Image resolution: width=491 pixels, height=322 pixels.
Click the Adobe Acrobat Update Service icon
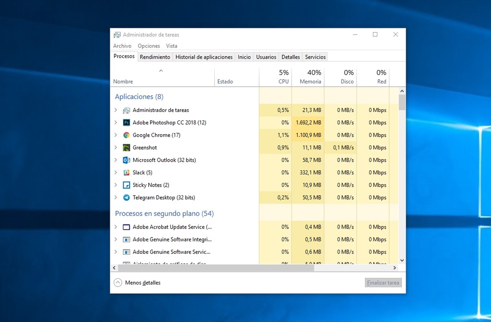pos(126,227)
